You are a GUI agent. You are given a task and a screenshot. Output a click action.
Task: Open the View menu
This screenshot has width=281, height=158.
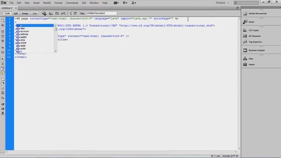27,3
